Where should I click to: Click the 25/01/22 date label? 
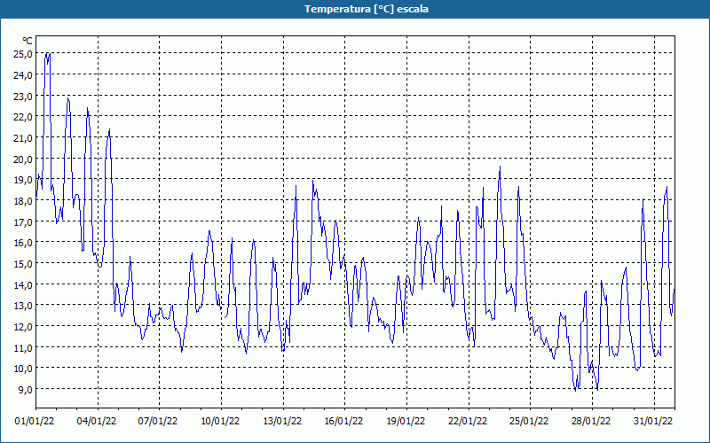coord(529,422)
